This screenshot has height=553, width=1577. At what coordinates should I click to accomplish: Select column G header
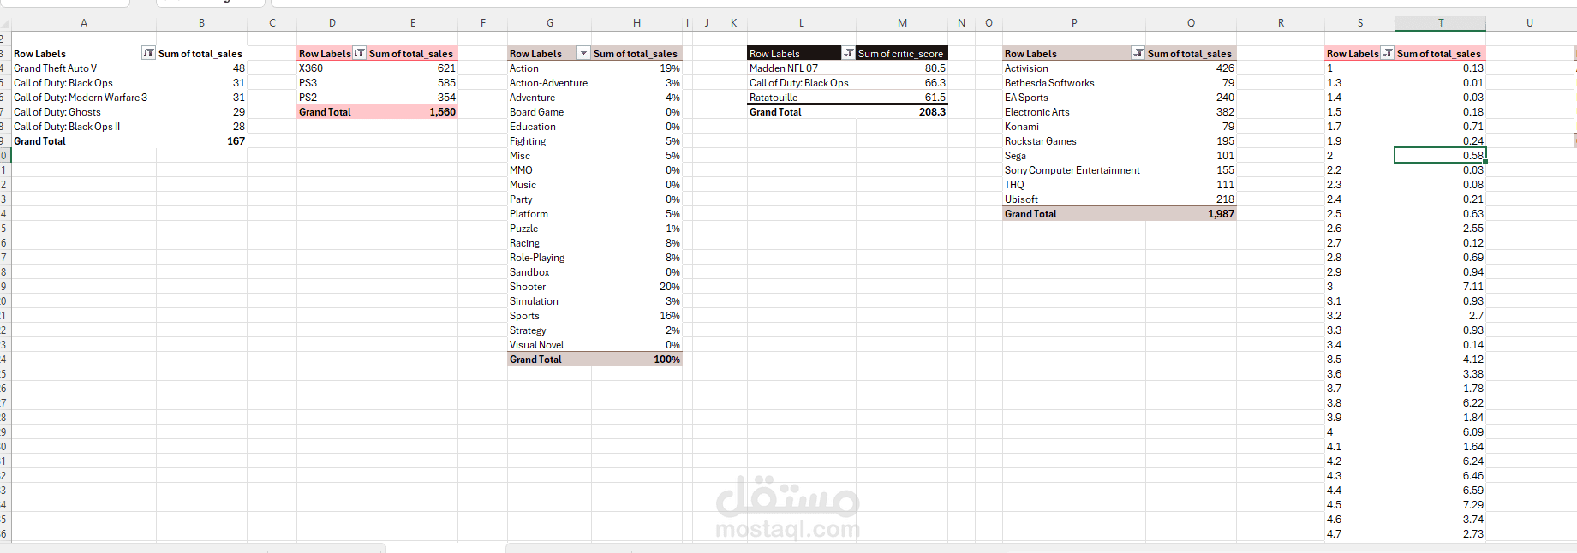coord(550,23)
